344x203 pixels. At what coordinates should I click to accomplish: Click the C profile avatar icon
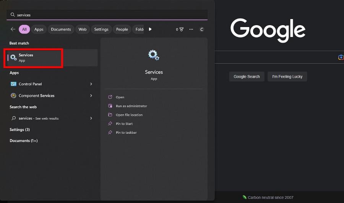(201, 29)
